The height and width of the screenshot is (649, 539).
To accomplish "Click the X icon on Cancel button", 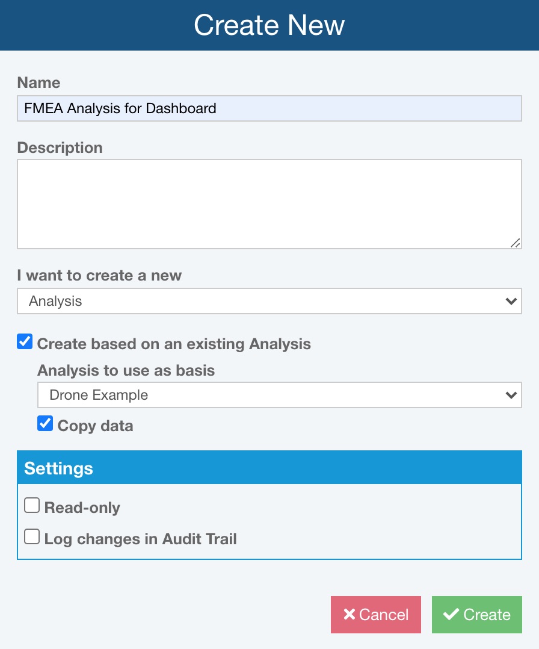I will pyautogui.click(x=349, y=614).
